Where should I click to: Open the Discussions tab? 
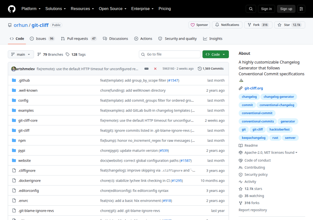tap(115, 39)
